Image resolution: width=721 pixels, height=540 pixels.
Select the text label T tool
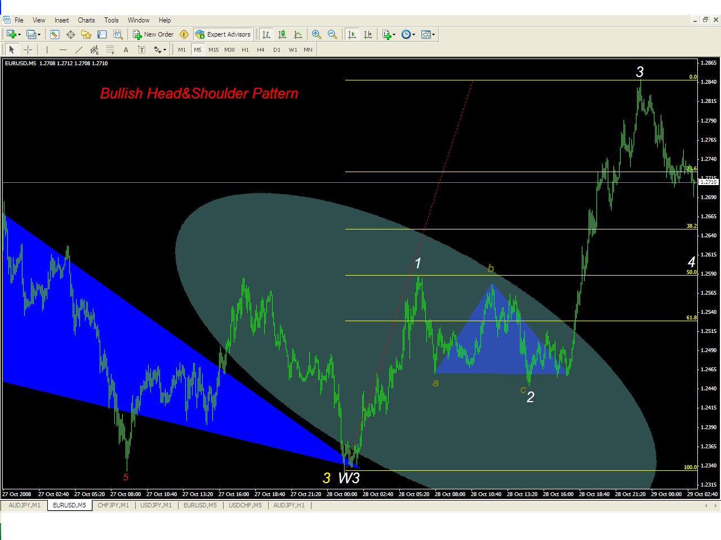click(x=142, y=49)
